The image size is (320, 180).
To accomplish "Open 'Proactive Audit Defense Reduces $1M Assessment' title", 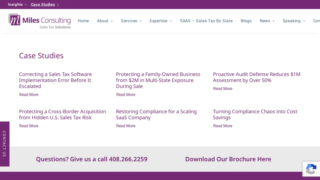I will click(x=257, y=77).
